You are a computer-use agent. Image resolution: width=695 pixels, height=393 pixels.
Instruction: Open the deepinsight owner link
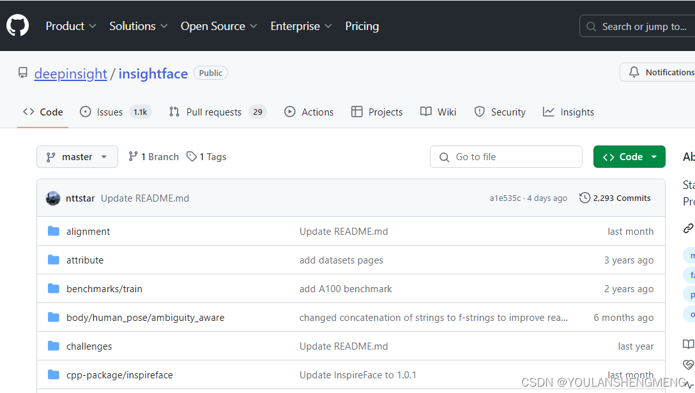pyautogui.click(x=70, y=73)
